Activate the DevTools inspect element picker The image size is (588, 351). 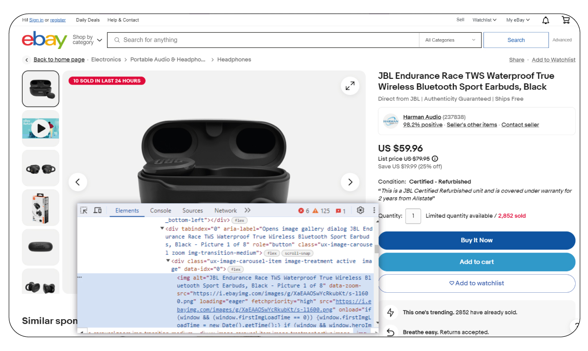pos(84,211)
